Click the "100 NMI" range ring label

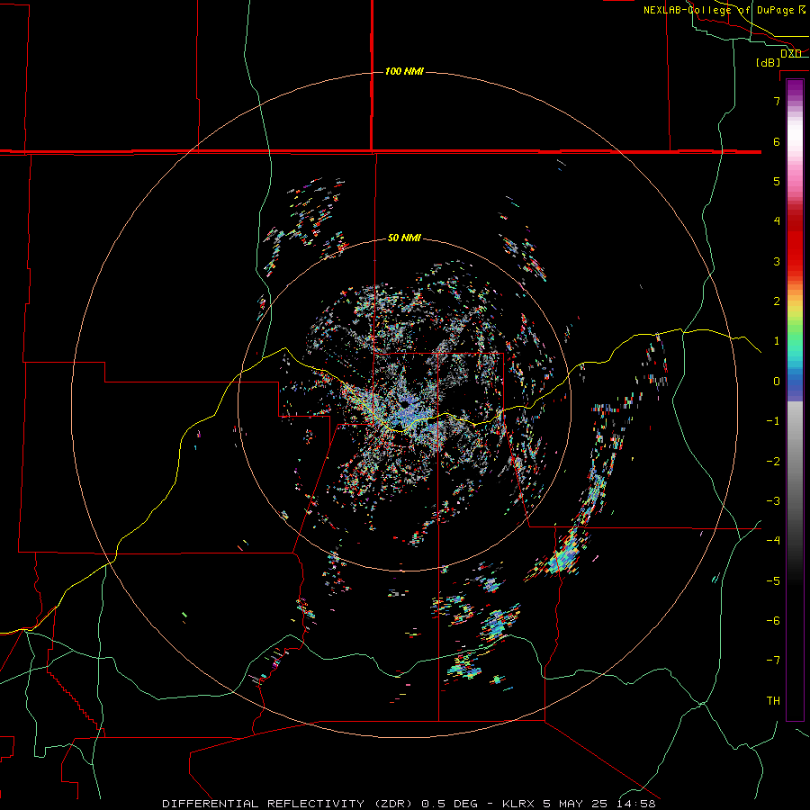click(404, 71)
